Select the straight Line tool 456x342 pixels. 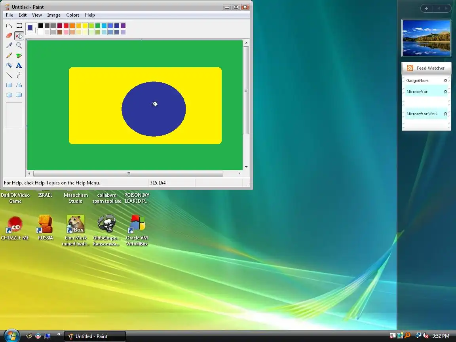tap(9, 75)
